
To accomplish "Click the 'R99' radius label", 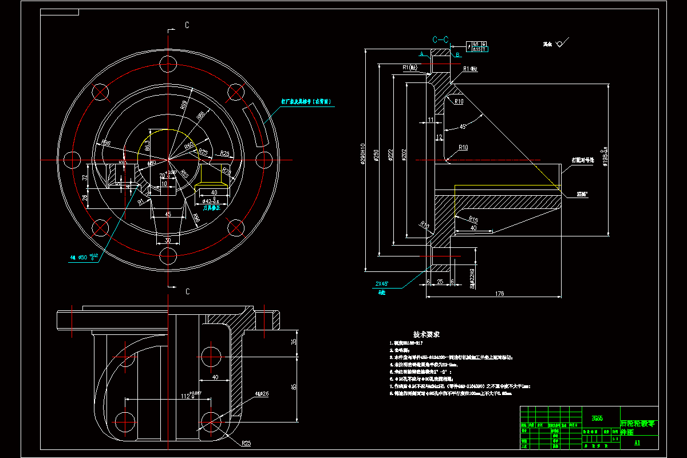I will click(x=184, y=106).
